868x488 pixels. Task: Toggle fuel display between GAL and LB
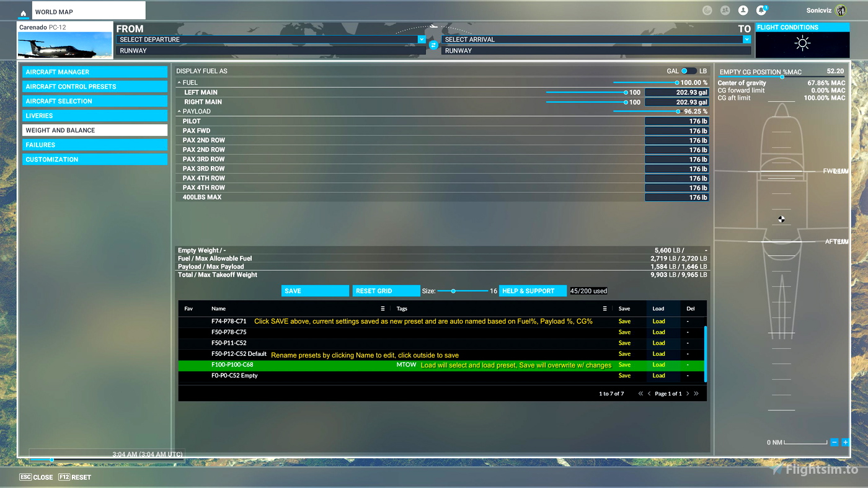tap(688, 71)
